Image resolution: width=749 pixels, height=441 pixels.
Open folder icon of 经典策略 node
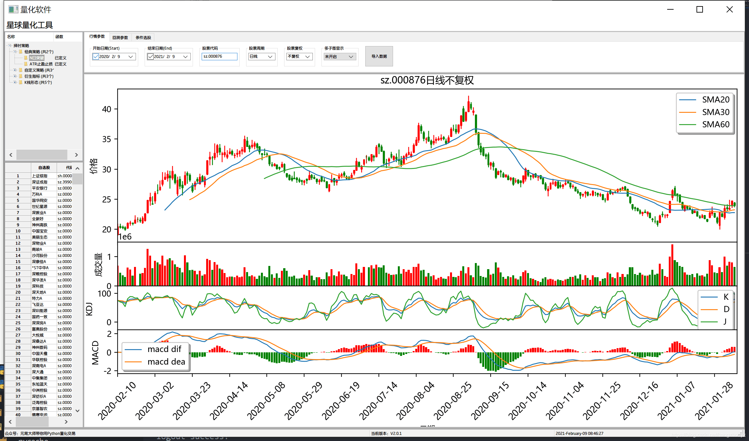point(21,52)
